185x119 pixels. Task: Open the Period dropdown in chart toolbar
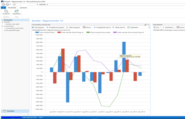coord(88,27)
